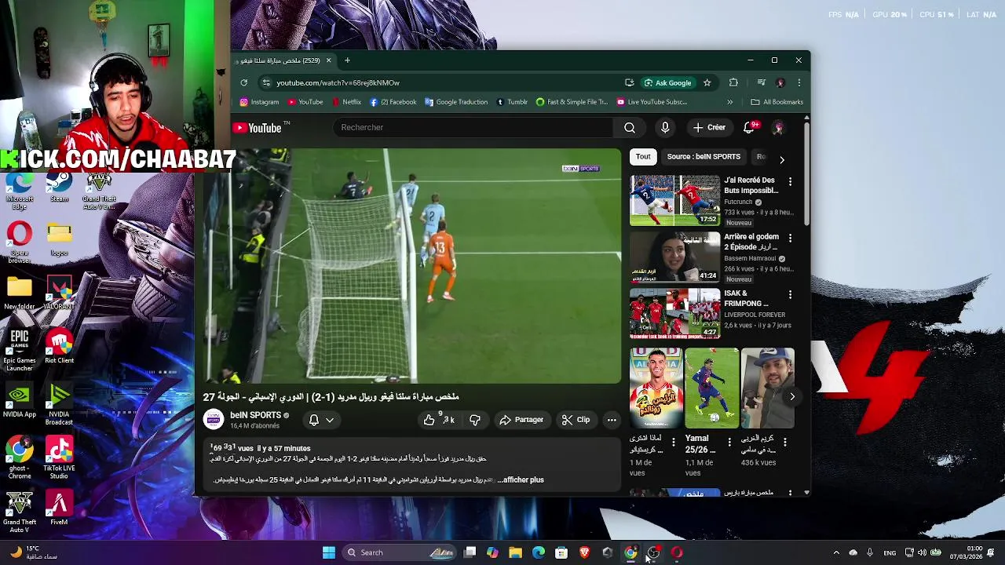Open Chrome profile avatar

(x=780, y=82)
